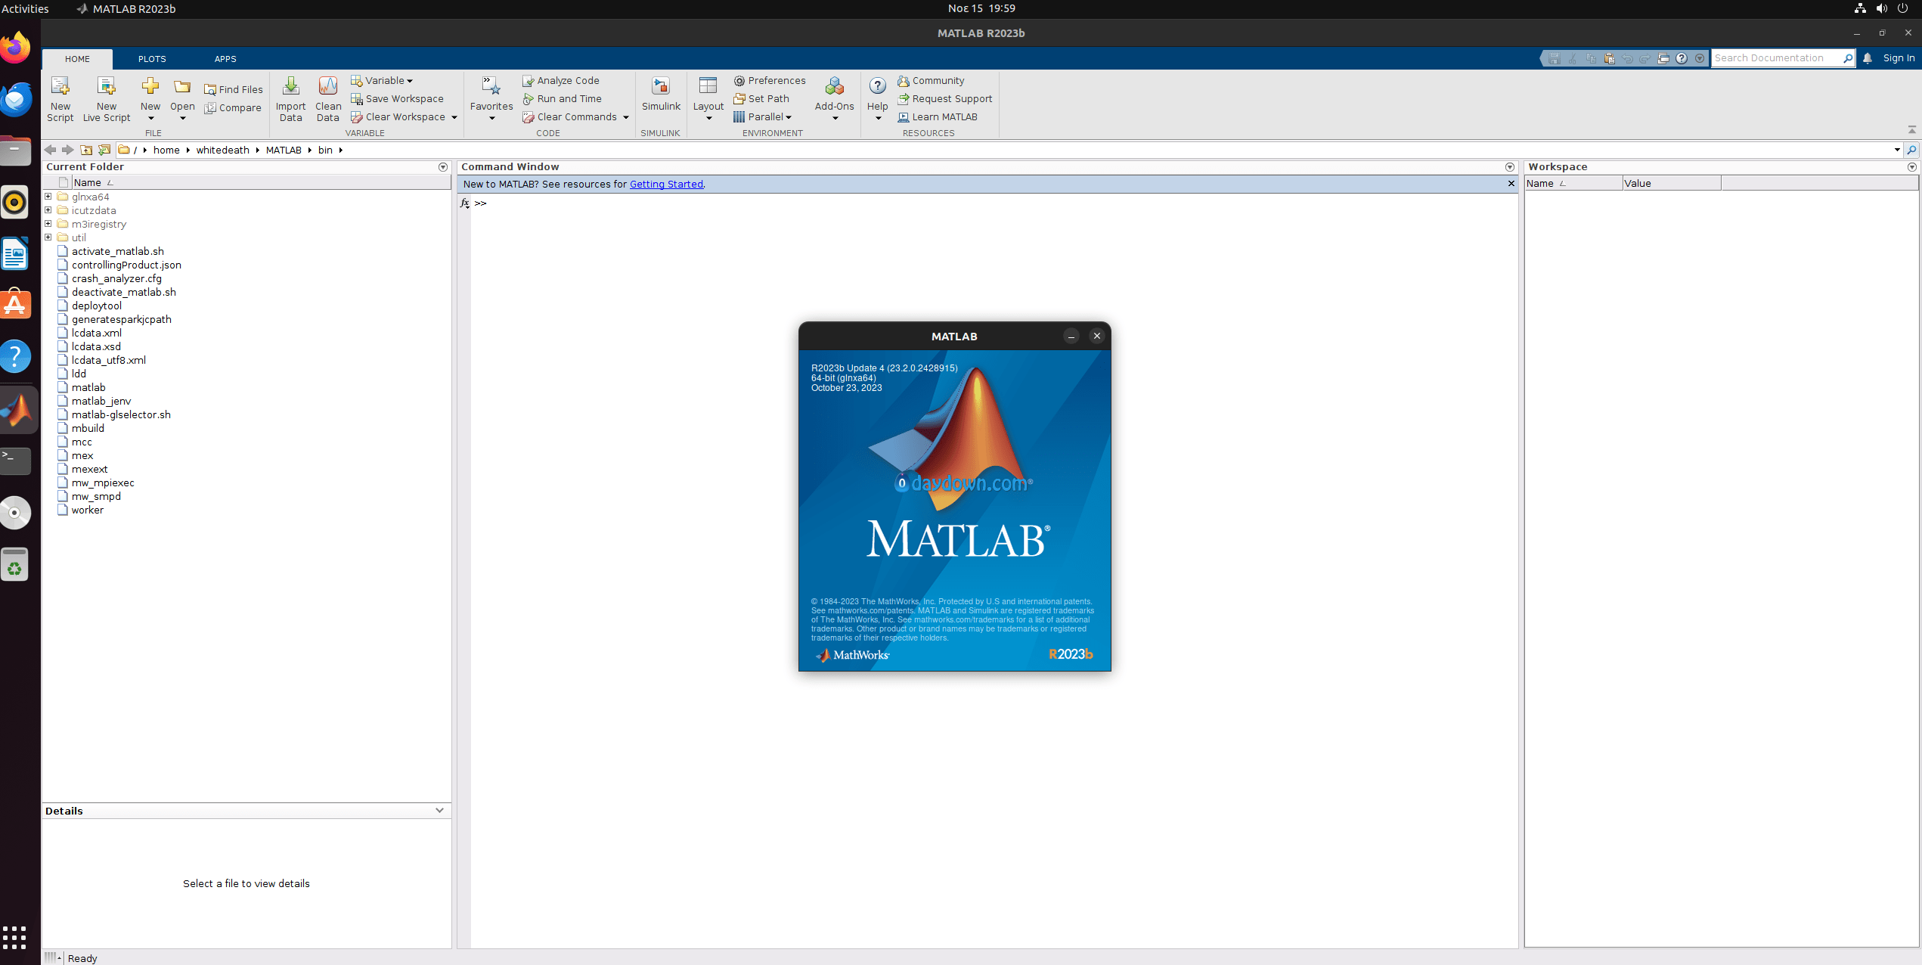Open the Community link
The image size is (1922, 965).
[931, 80]
